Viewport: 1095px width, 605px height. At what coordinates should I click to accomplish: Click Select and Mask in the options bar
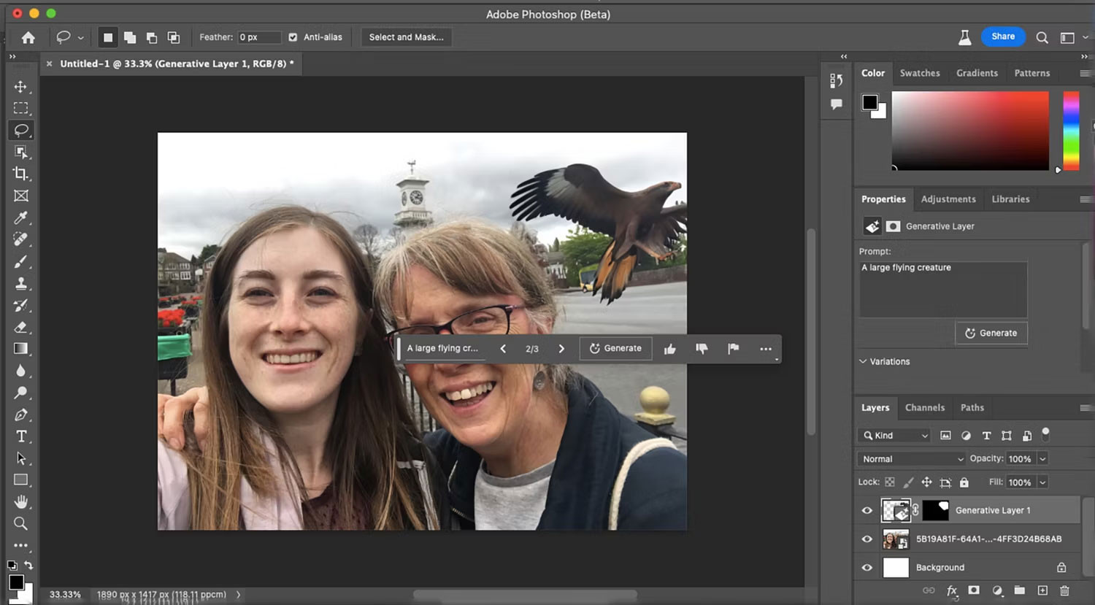tap(406, 36)
